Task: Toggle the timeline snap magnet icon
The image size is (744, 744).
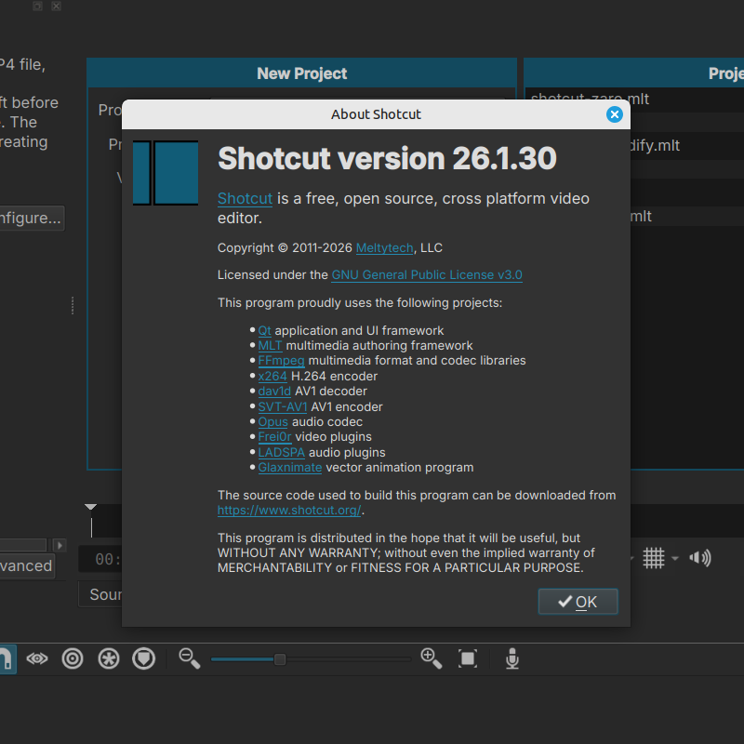Action: pyautogui.click(x=6, y=659)
